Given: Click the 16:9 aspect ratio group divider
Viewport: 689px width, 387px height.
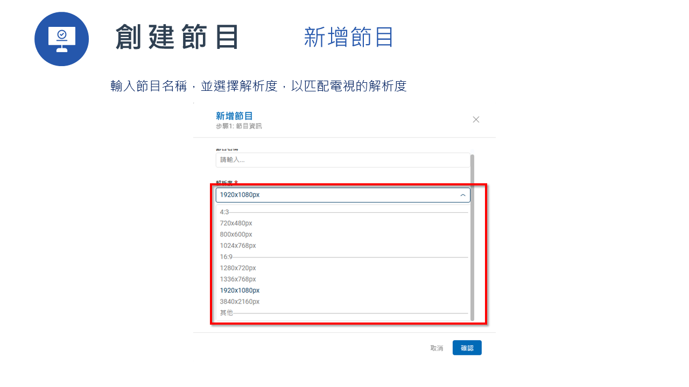Looking at the screenshot, I should [x=226, y=256].
